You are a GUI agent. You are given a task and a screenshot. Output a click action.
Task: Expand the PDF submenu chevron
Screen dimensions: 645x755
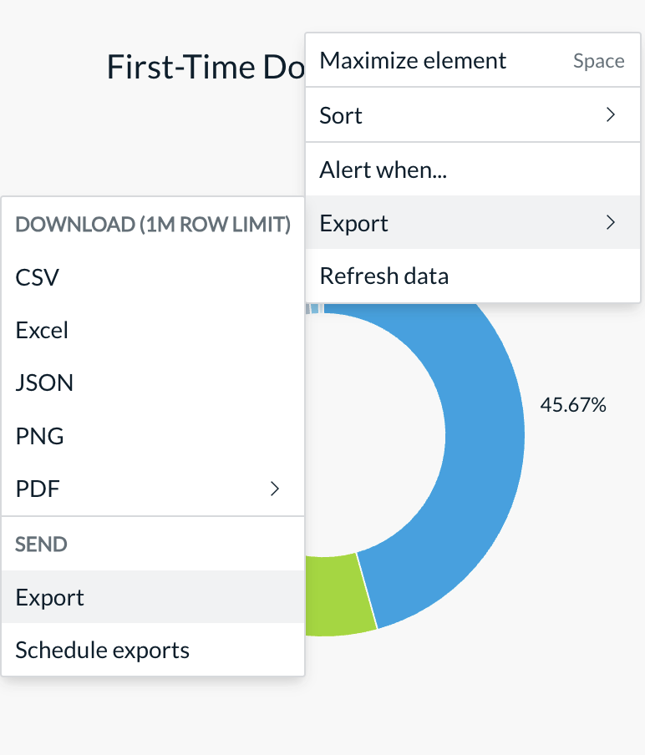coord(275,489)
